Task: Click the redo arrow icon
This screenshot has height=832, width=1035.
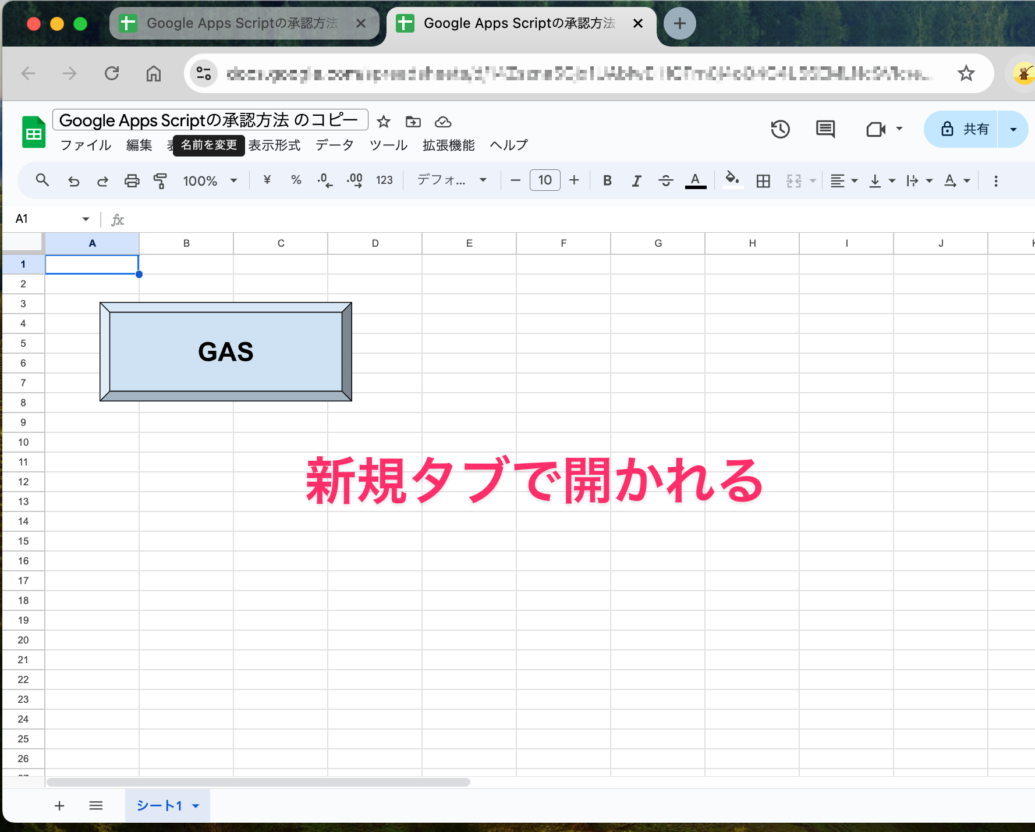Action: (102, 181)
